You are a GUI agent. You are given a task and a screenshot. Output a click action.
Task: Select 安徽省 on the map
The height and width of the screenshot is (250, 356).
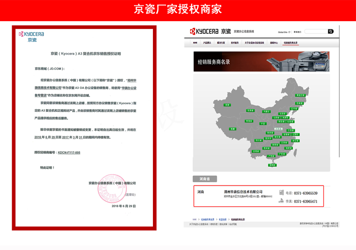(x=287, y=134)
